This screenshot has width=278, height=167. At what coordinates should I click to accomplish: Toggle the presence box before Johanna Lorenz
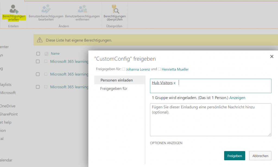[x=124, y=69]
